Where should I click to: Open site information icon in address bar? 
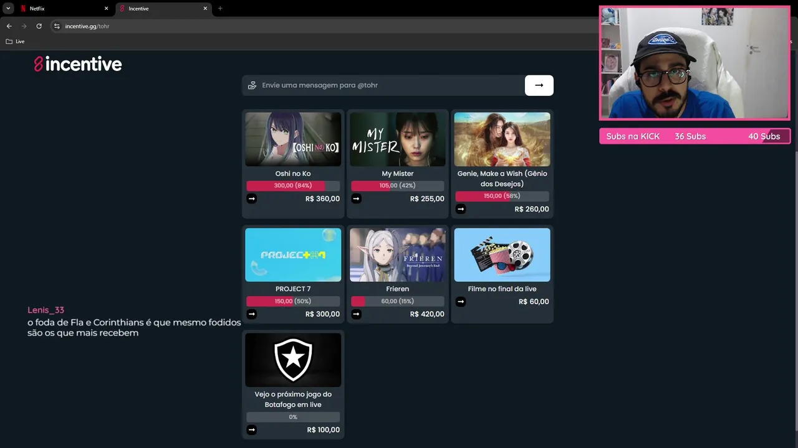pos(57,26)
